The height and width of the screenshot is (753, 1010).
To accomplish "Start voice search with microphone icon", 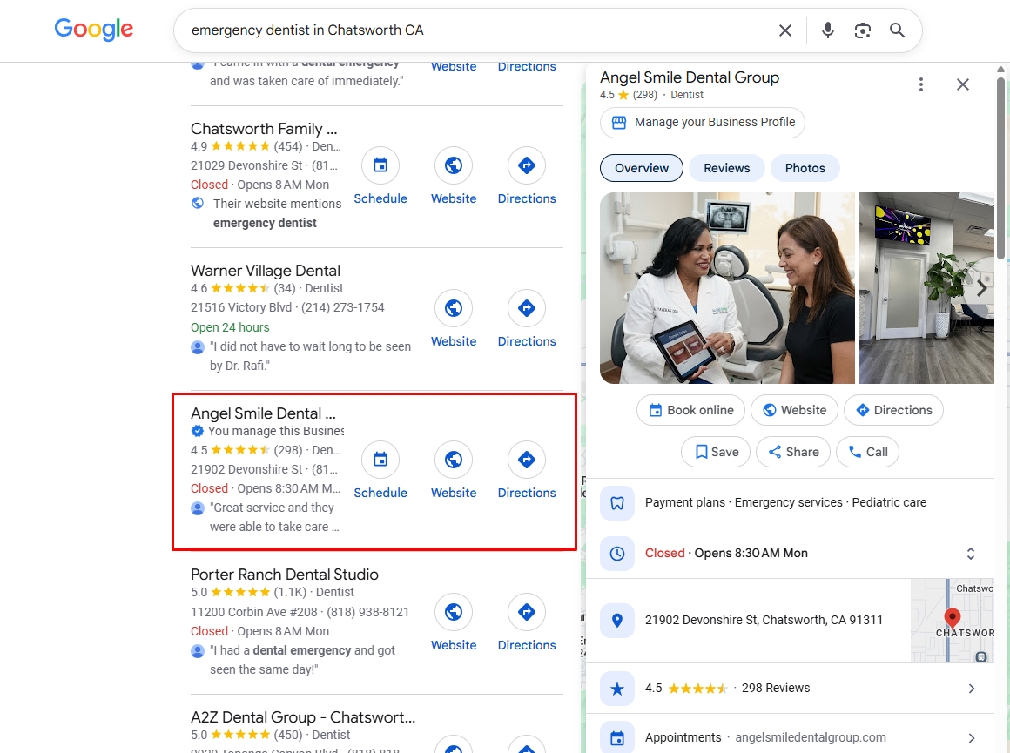I will pos(828,30).
